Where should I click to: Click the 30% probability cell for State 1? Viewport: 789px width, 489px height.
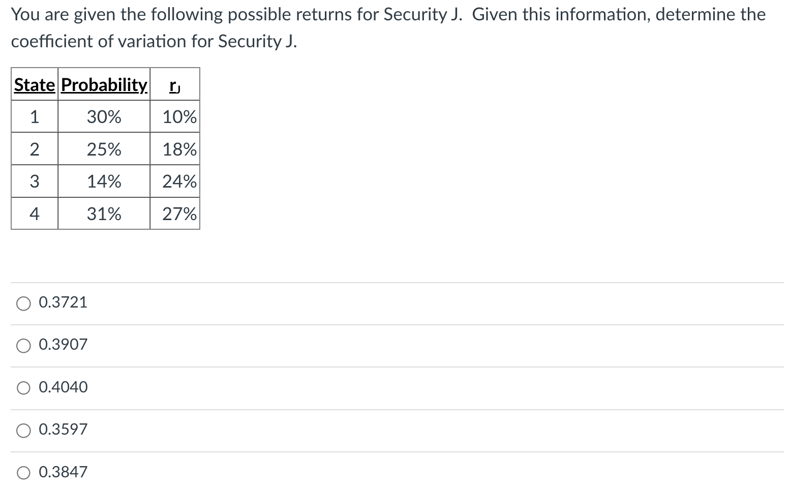click(x=103, y=116)
